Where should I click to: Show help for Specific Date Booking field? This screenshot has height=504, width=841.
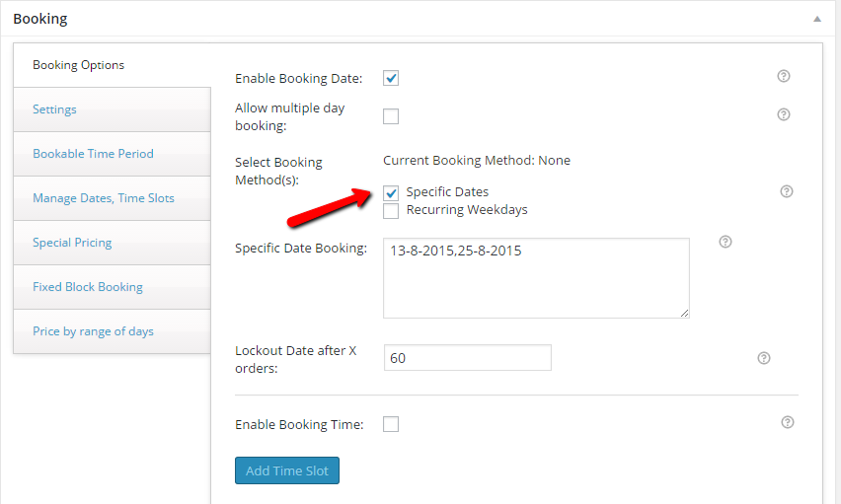pyautogui.click(x=726, y=242)
